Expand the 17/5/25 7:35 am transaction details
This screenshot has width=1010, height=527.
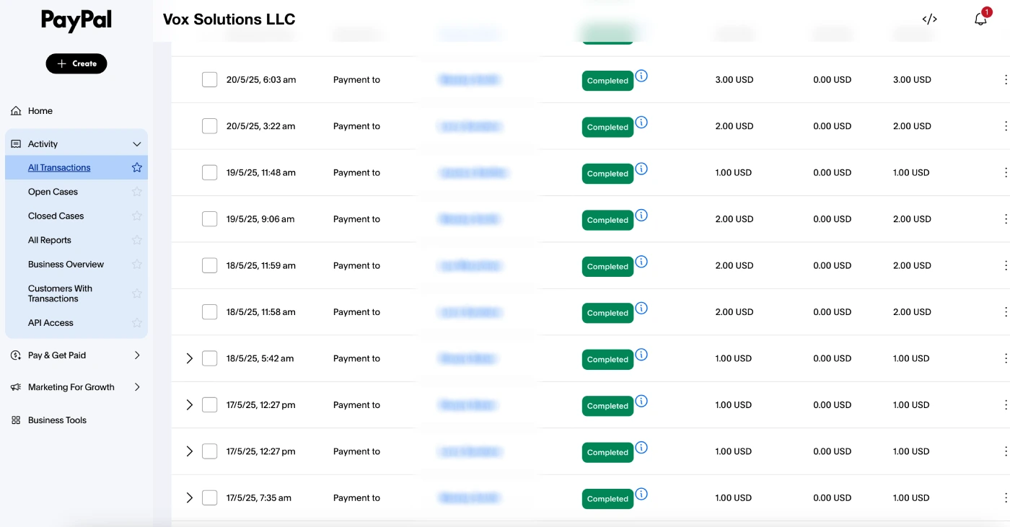[x=190, y=497]
